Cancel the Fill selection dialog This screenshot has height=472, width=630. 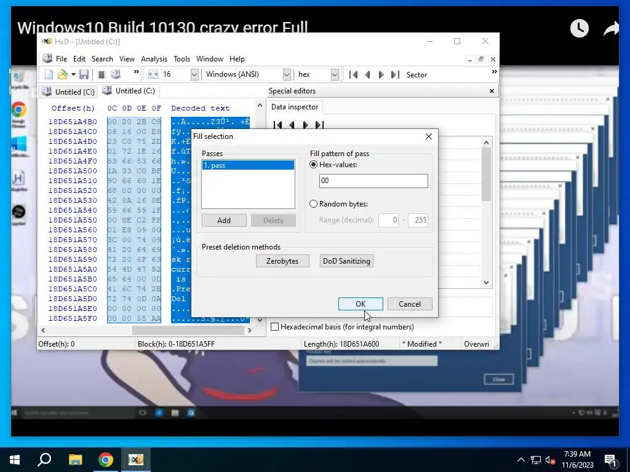click(410, 304)
